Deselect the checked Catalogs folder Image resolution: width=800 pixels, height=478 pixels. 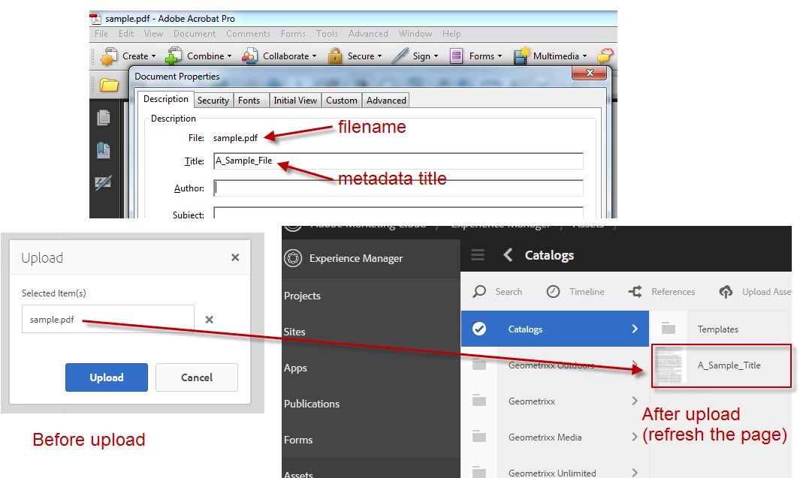479,329
